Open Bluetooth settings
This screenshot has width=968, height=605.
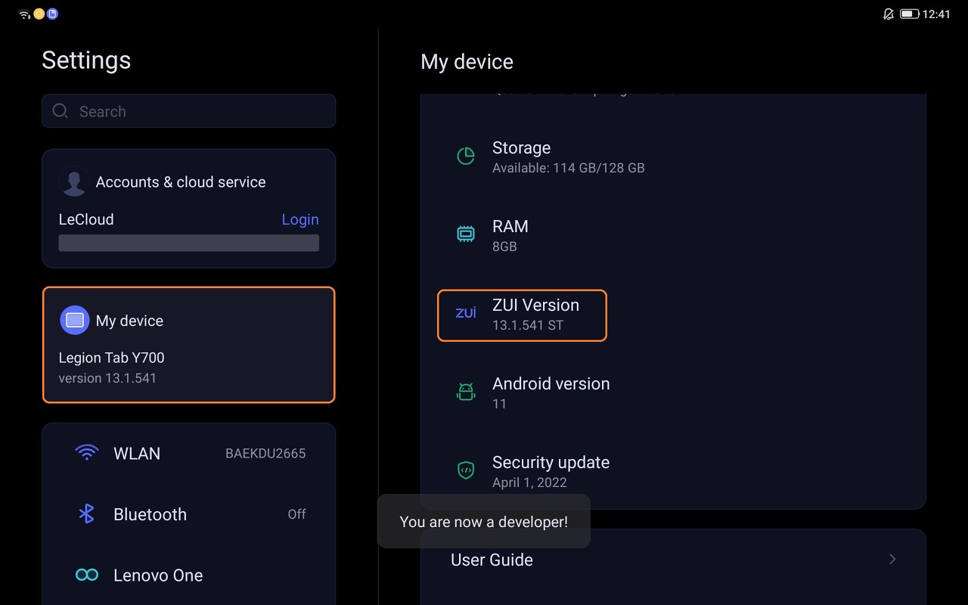[x=188, y=514]
